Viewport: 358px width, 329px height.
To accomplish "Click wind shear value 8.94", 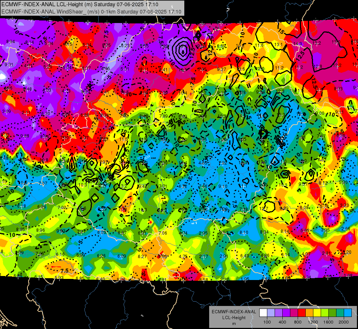I will [11, 42].
